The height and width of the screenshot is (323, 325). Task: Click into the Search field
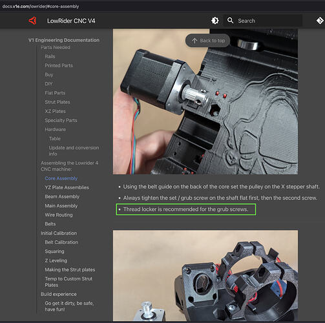pos(263,21)
